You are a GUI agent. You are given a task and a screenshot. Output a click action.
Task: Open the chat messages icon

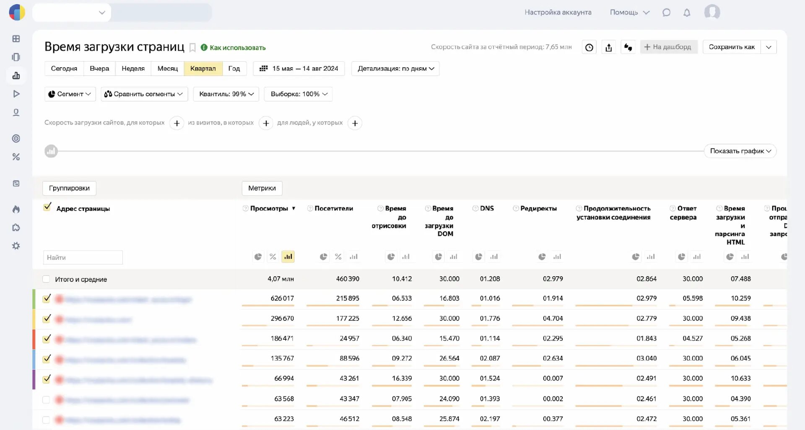[x=666, y=13]
